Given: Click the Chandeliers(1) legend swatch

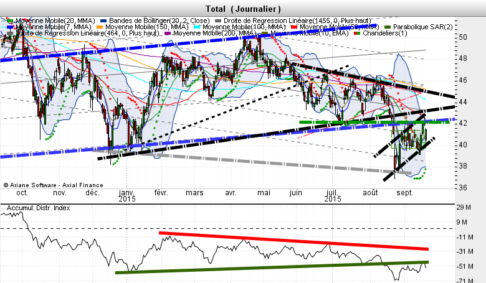Looking at the screenshot, I should (x=357, y=33).
